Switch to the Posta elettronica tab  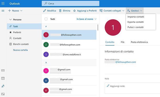(139, 42)
